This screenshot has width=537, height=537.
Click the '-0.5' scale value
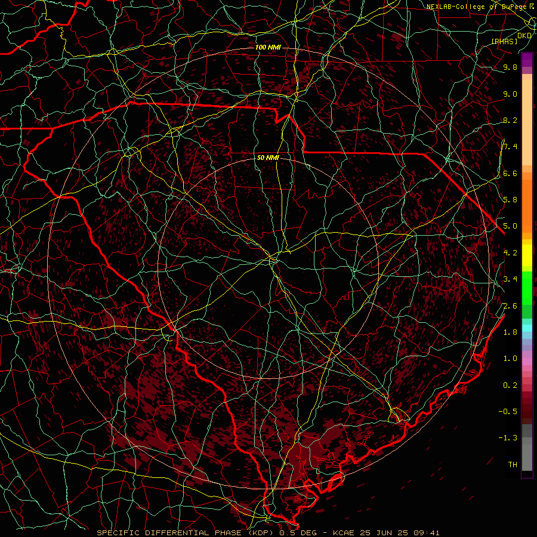click(508, 412)
